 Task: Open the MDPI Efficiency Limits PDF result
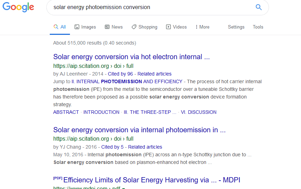click(151, 180)
